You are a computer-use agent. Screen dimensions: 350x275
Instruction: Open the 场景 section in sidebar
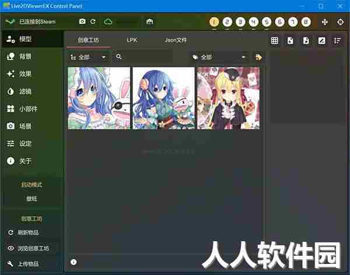32,126
